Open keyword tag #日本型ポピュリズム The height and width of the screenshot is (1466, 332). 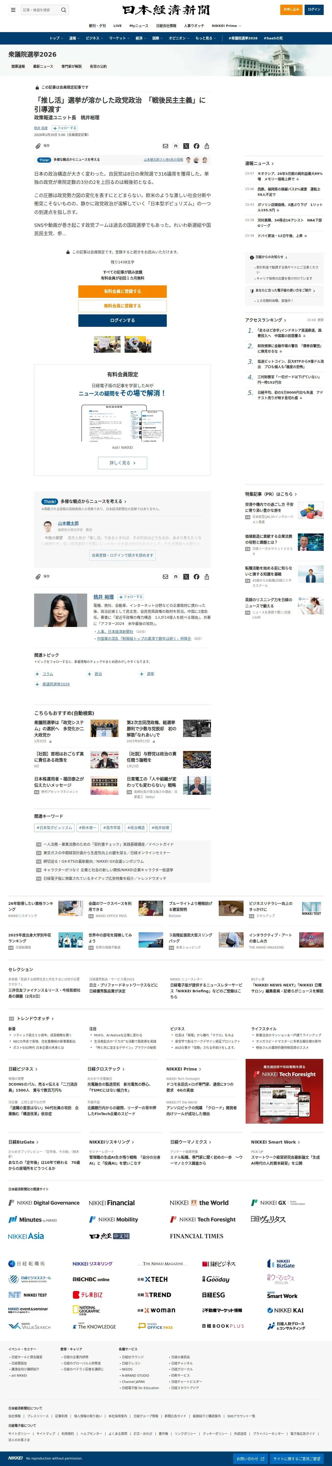[x=55, y=828]
